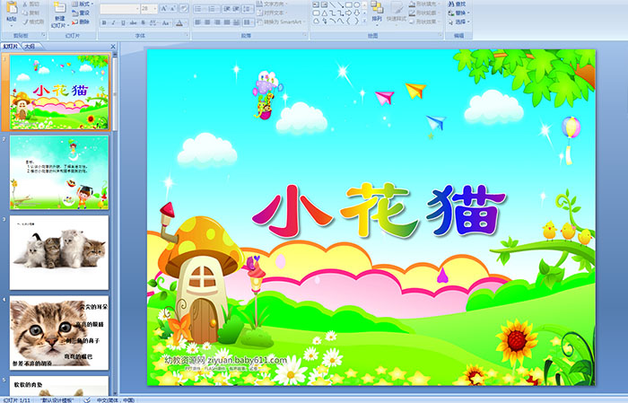Toggle Strikethrough (abc) formatting
Viewport: 628px width, 403px height.
pos(133,22)
